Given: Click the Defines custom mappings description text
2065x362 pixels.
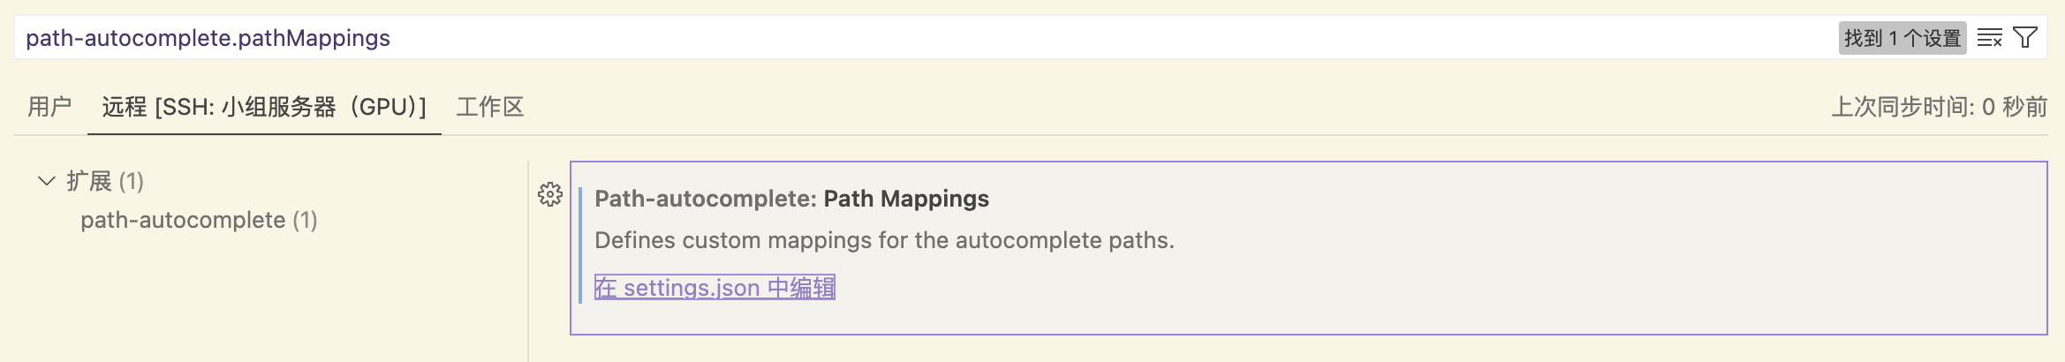Looking at the screenshot, I should (884, 240).
